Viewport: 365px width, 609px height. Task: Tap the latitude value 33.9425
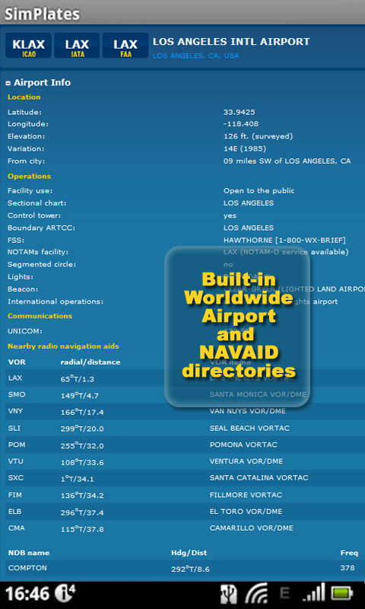pyautogui.click(x=240, y=112)
